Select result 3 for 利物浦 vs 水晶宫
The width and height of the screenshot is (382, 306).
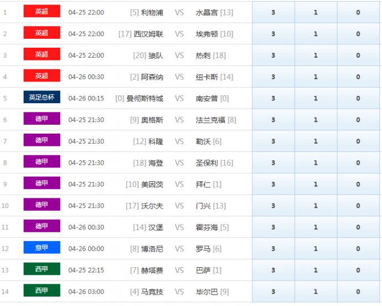[273, 12]
